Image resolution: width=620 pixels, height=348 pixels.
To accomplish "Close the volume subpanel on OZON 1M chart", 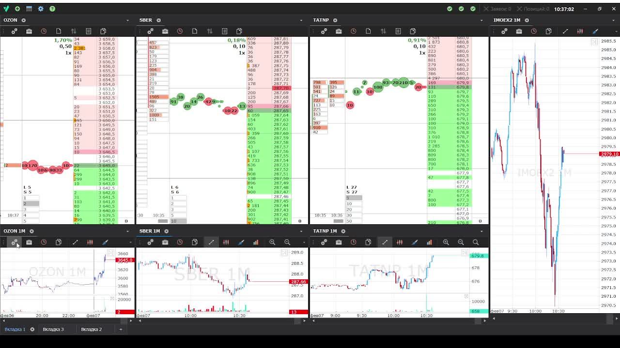I will (112, 298).
